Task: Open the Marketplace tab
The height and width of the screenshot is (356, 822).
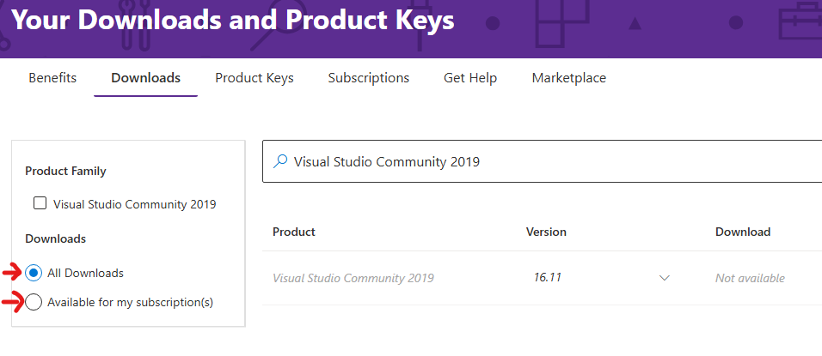Action: click(569, 78)
